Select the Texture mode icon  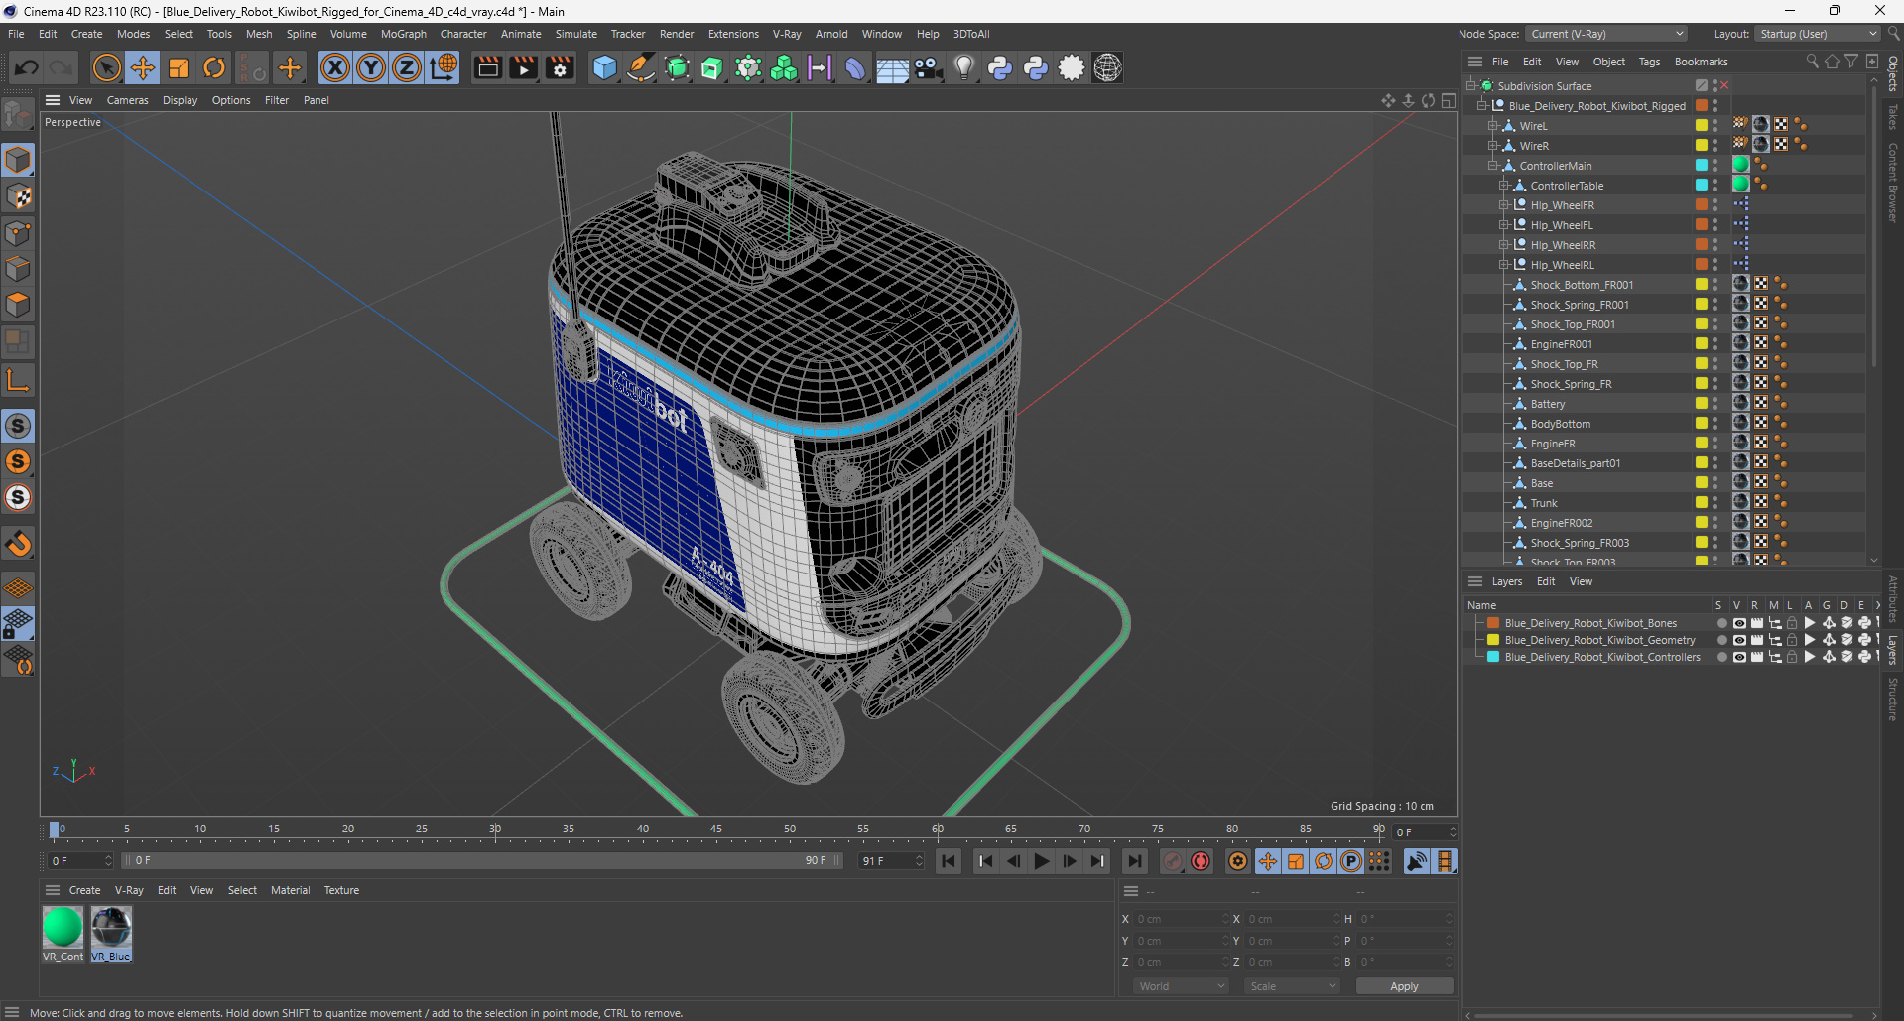point(18,196)
